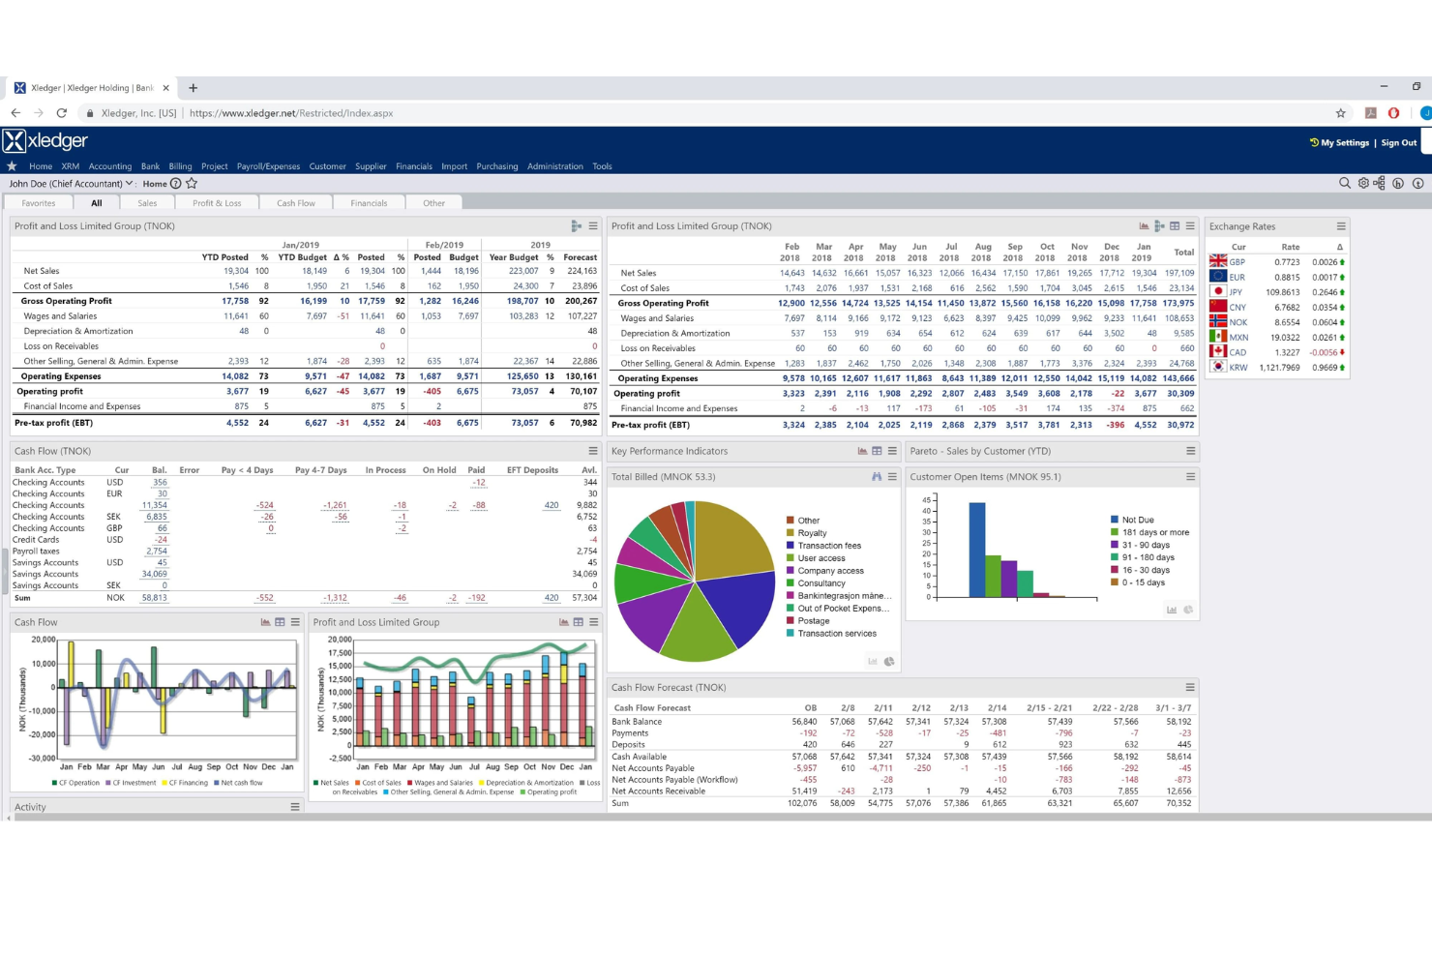Screen dimensions: 1432x955
Task: Select the bar chart icon in Key Performance Indicators header
Action: (862, 451)
